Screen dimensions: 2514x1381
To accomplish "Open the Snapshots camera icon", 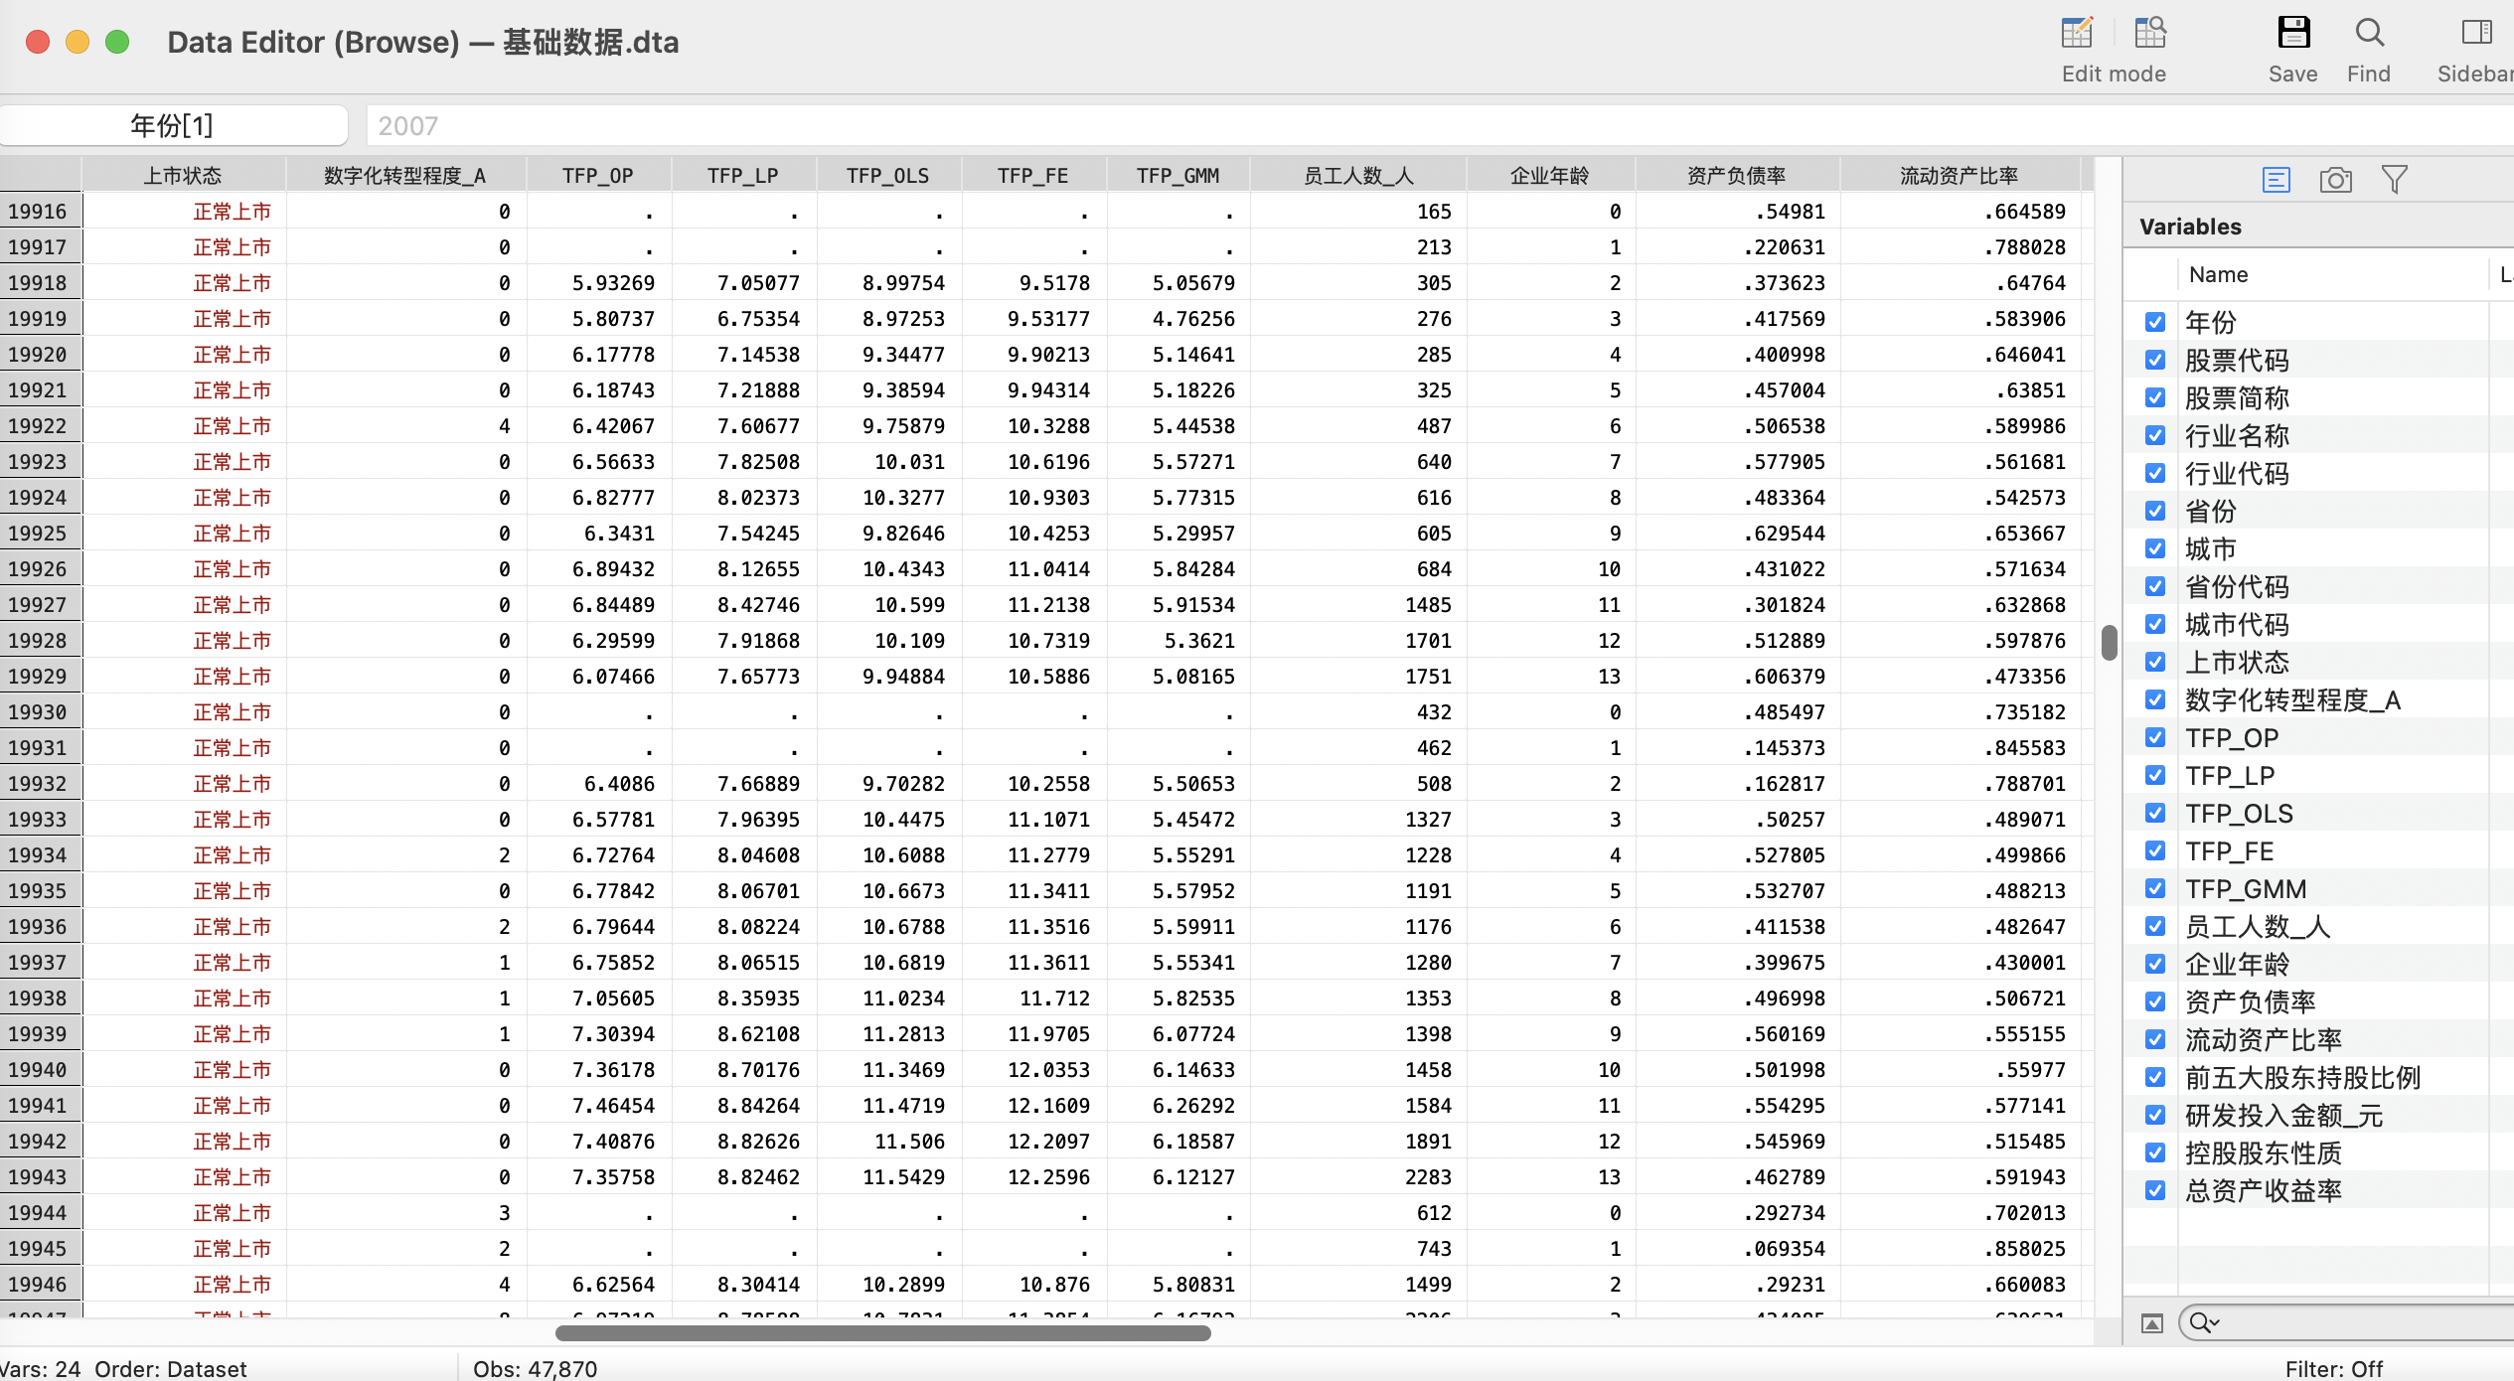I will coord(2336,180).
